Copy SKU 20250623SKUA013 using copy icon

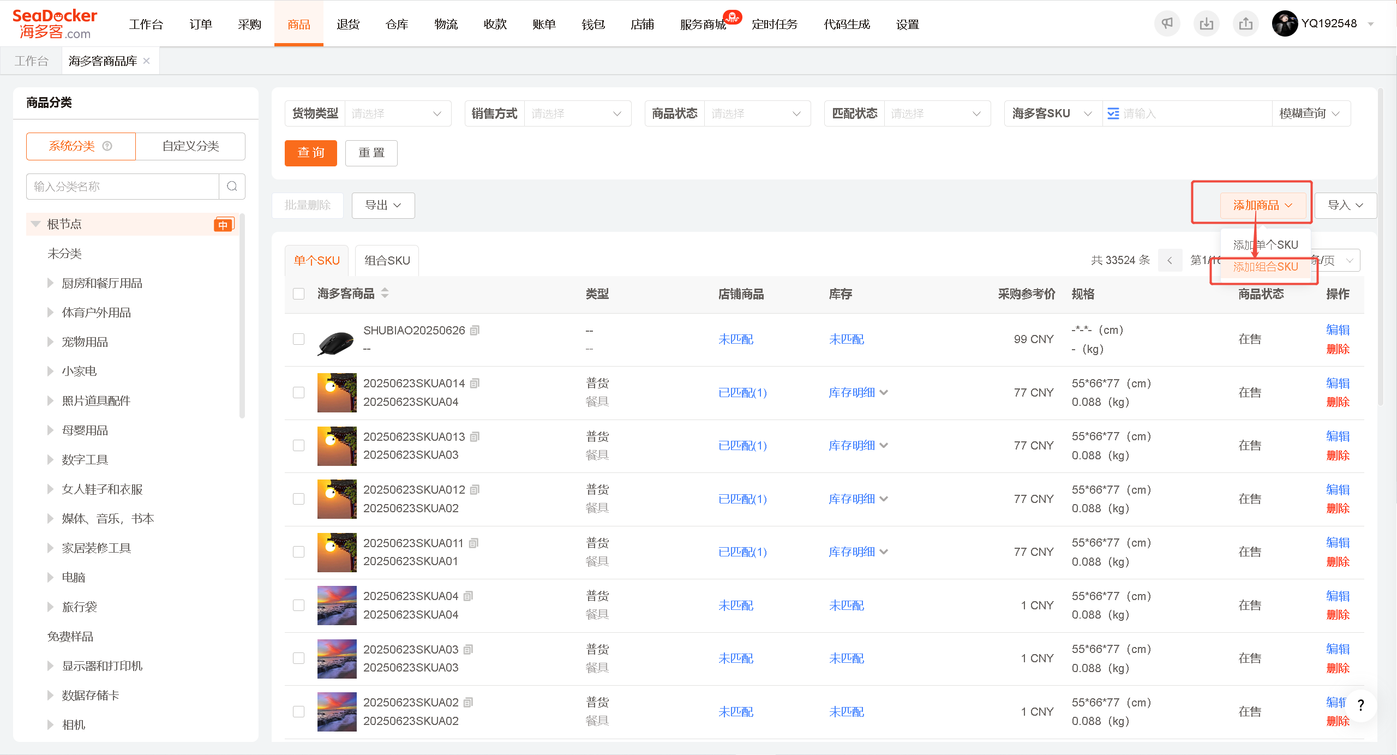click(x=475, y=437)
